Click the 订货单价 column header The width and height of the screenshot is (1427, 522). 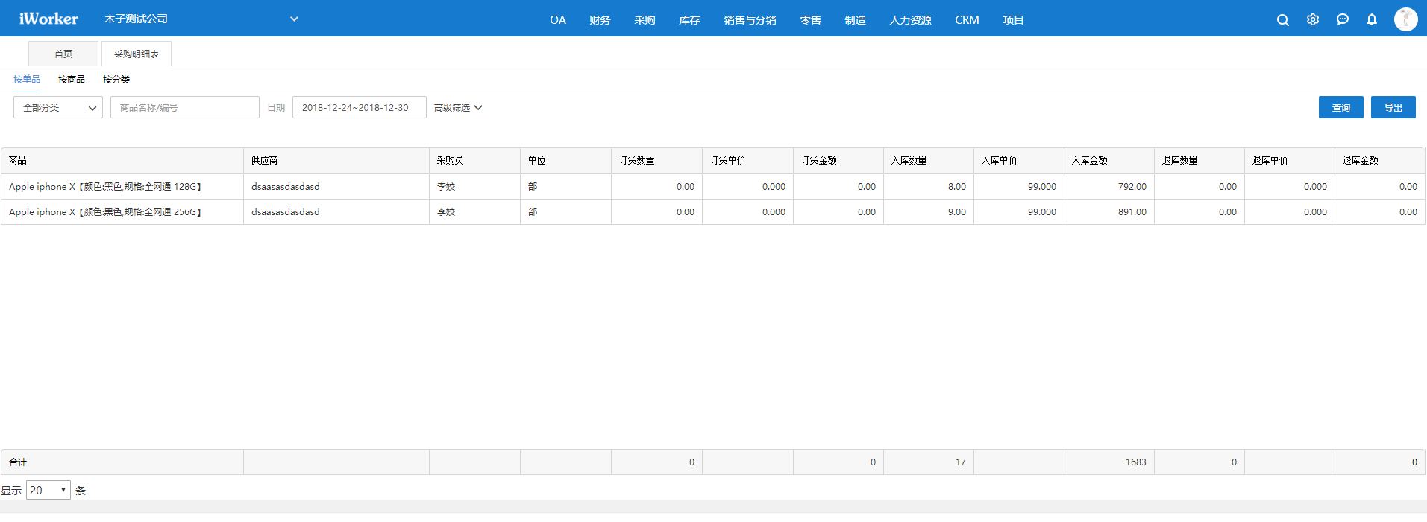747,160
